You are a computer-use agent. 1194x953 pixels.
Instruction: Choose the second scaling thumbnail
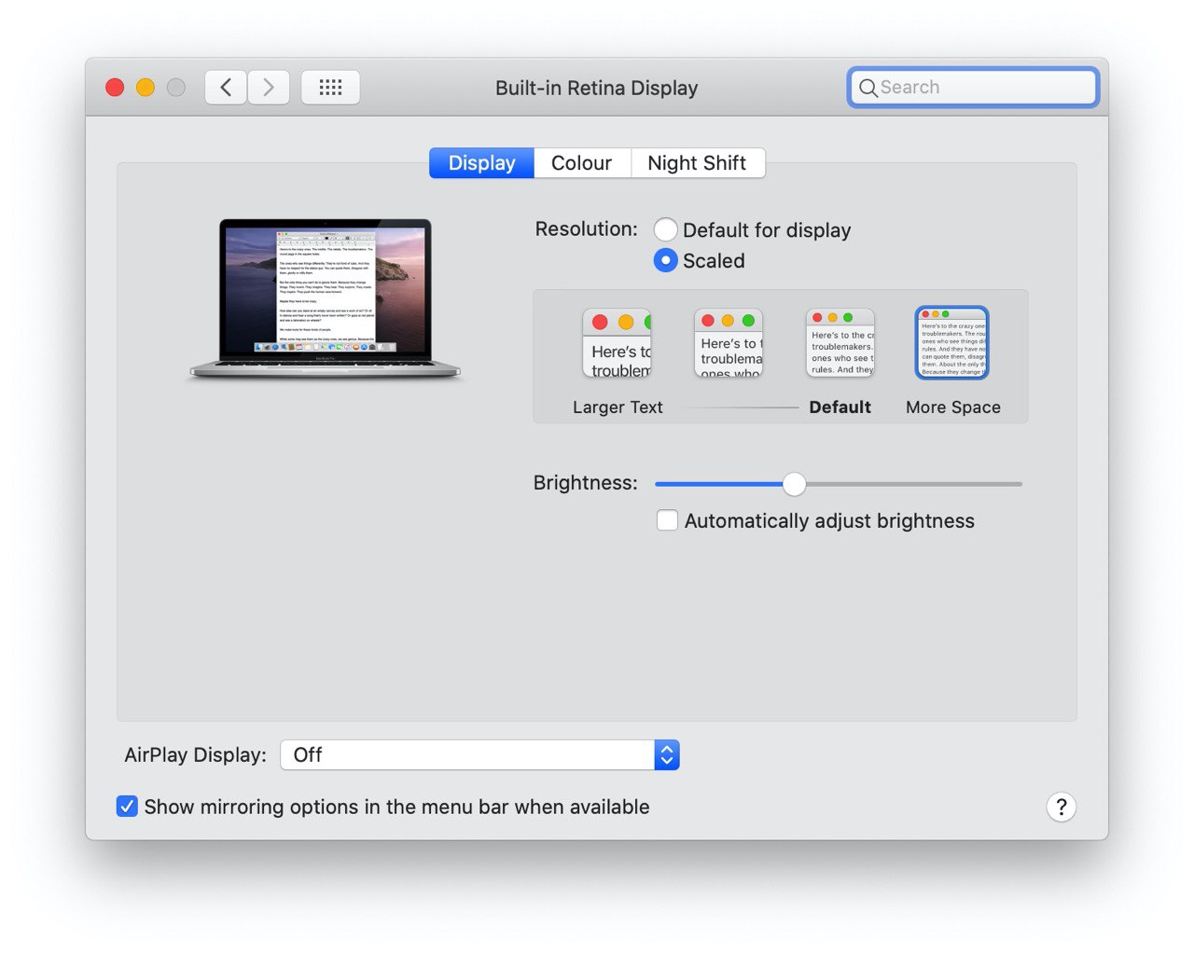[x=729, y=343]
